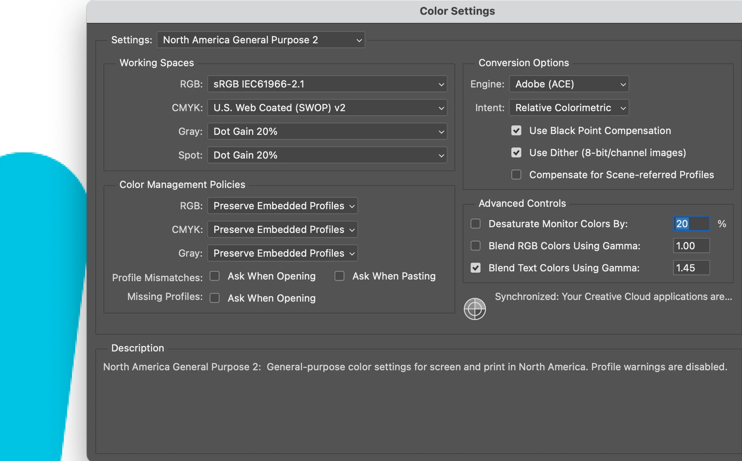
Task: Click the desaturate percentage field showing 20
Action: point(691,224)
